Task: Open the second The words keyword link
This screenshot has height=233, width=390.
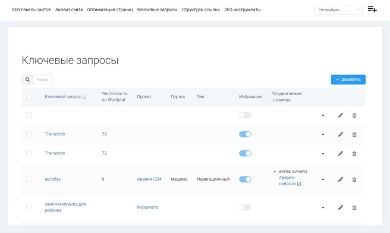Action: 55,153
